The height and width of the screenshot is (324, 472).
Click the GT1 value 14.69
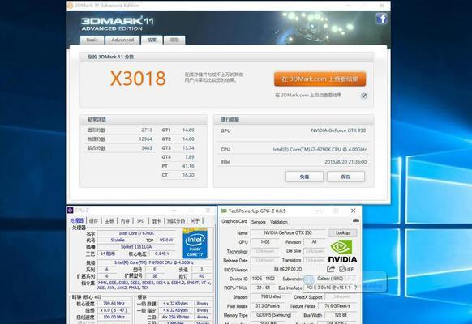coord(188,130)
